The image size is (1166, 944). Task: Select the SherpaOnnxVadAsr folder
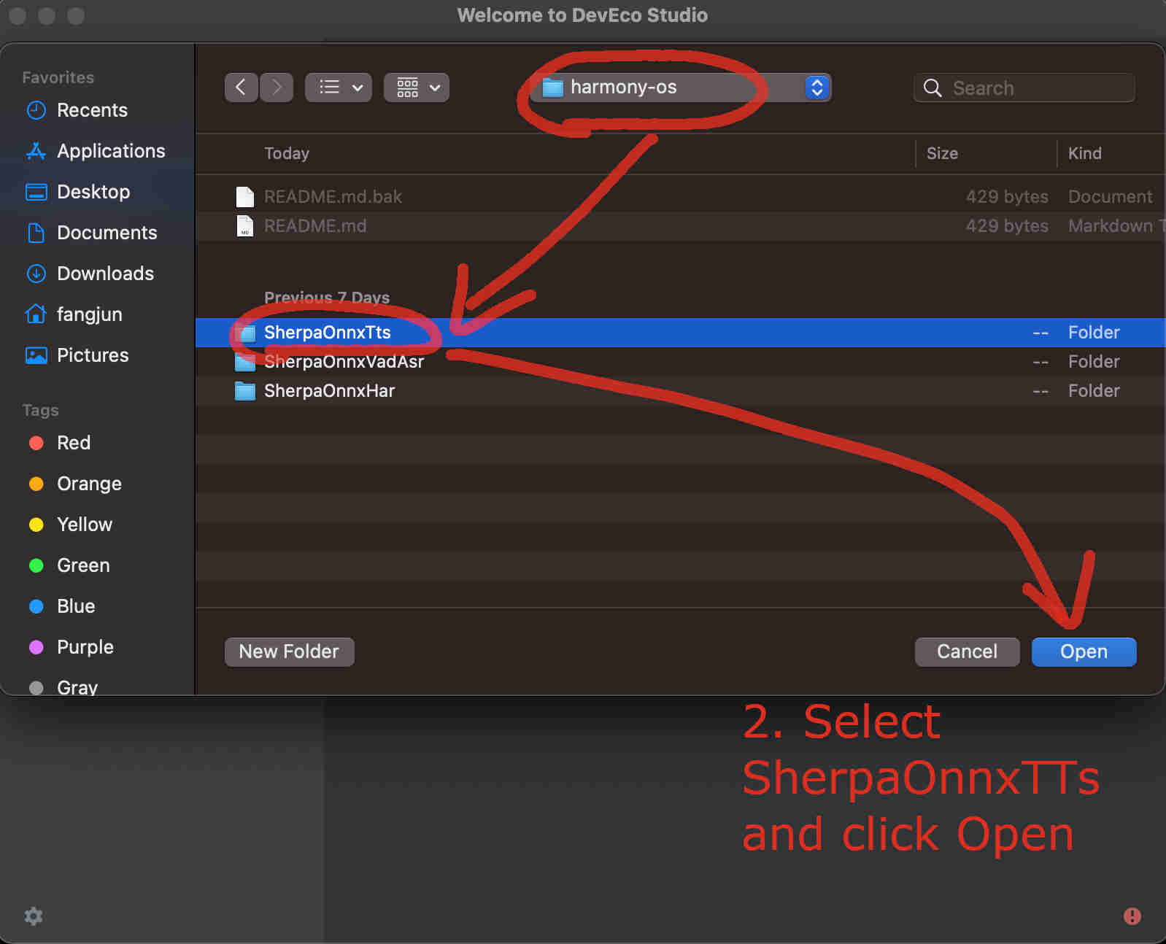coord(680,362)
